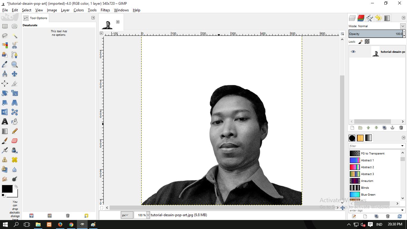Open the zoom percentage dropdown
The height and width of the screenshot is (229, 407).
(148, 215)
